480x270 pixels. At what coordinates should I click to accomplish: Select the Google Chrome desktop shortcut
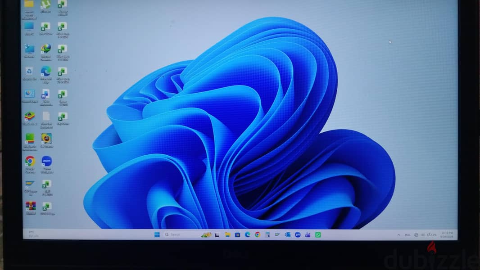click(x=30, y=165)
